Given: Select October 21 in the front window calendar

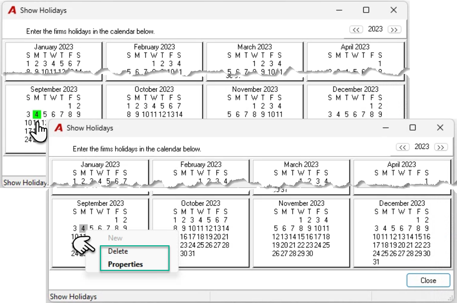Looking at the screenshot, I should pyautogui.click(x=225, y=237).
